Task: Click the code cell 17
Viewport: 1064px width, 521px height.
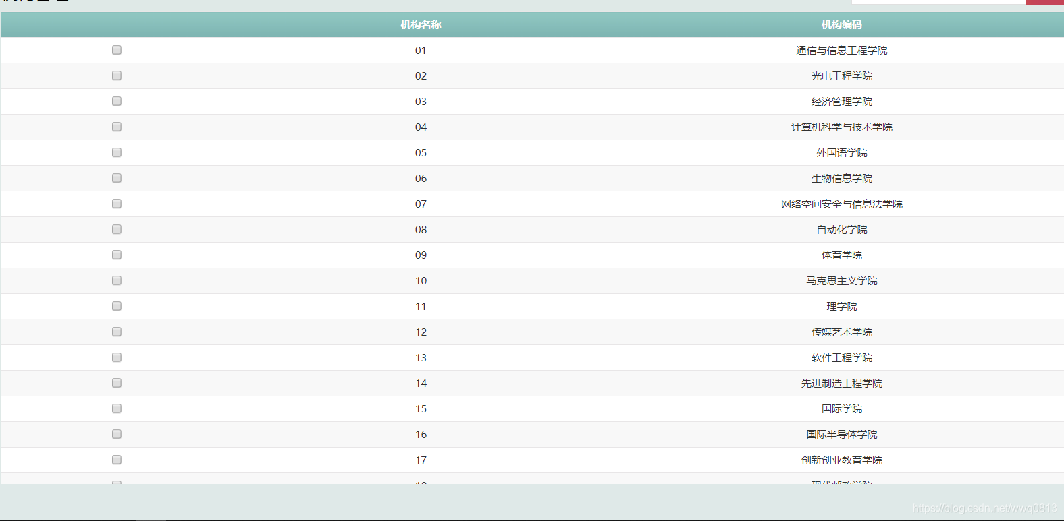Action: coord(421,460)
